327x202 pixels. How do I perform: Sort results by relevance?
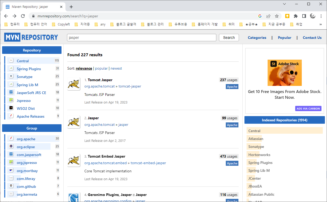coord(84,68)
